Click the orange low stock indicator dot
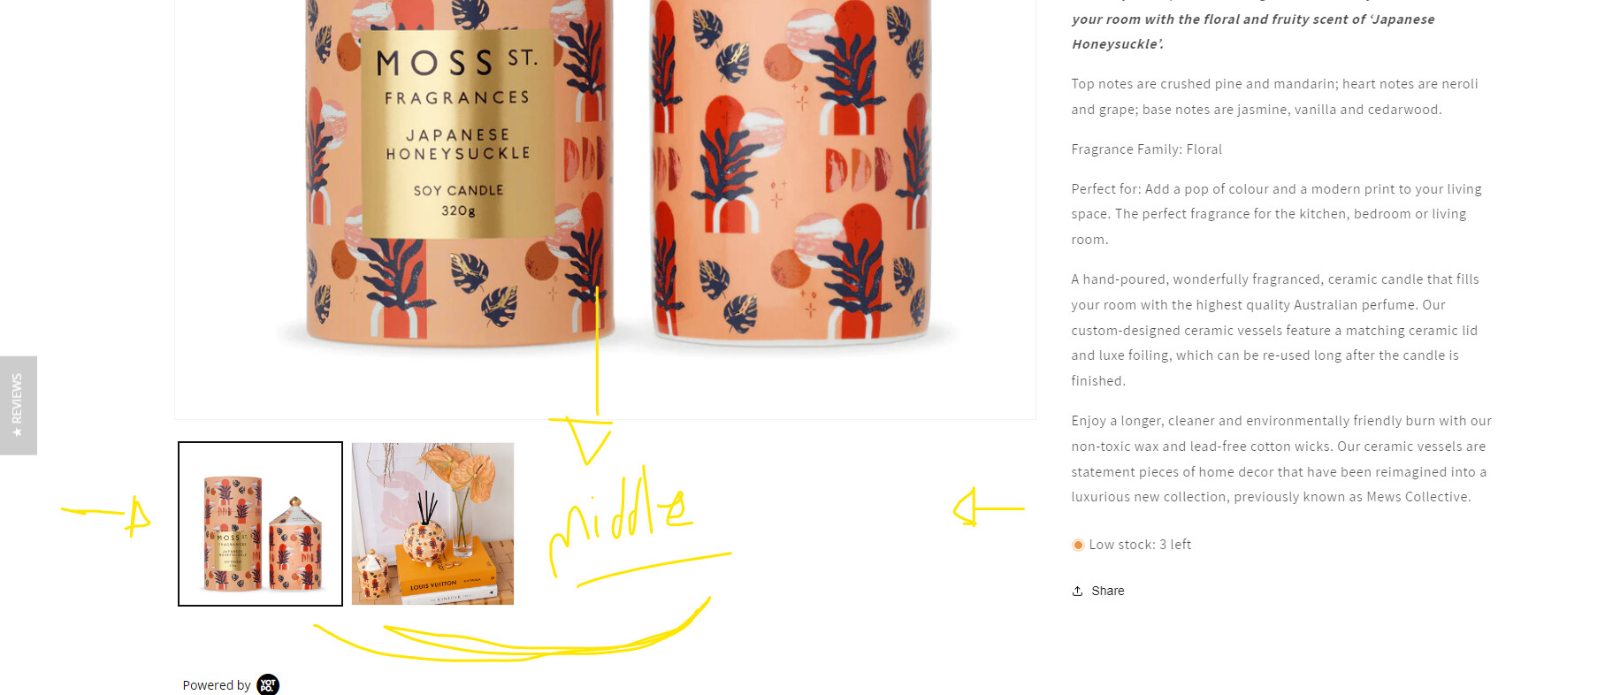The height and width of the screenshot is (695, 1605). (1078, 545)
